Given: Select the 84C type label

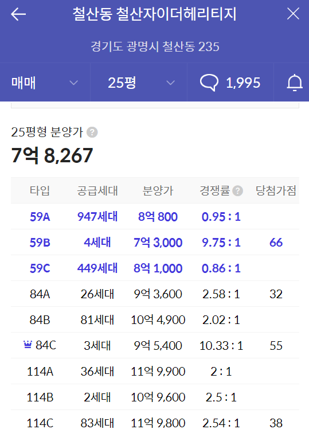Looking at the screenshot, I should [x=46, y=345].
